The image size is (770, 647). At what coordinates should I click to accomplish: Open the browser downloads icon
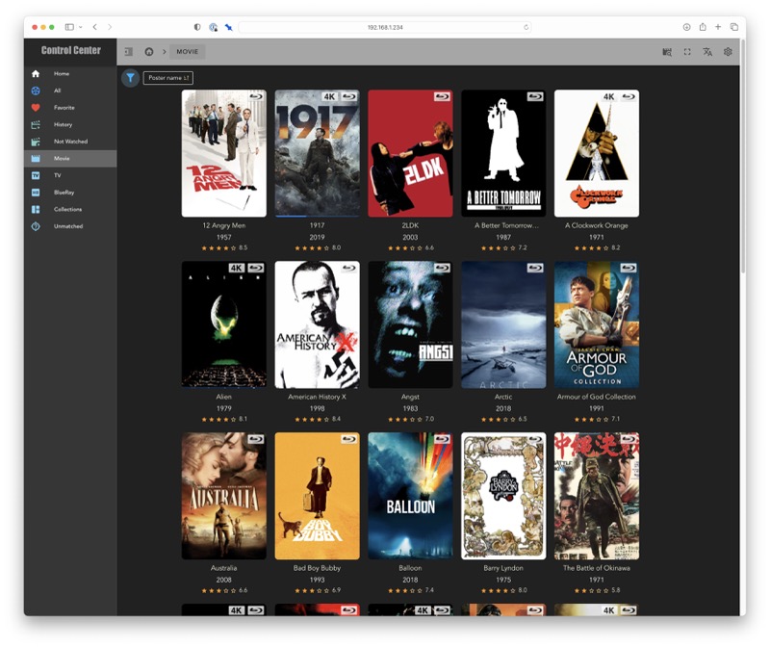tap(686, 27)
